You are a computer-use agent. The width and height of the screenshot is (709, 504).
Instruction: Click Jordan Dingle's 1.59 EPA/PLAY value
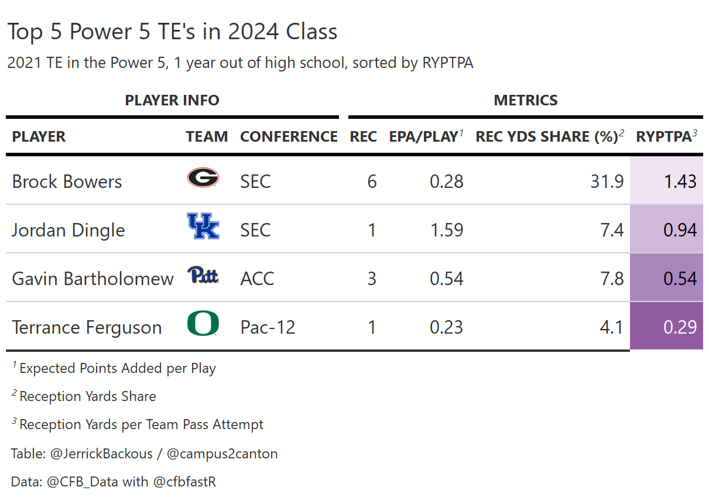coord(446,229)
